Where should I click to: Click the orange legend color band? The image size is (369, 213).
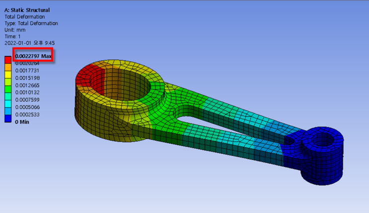click(8, 67)
